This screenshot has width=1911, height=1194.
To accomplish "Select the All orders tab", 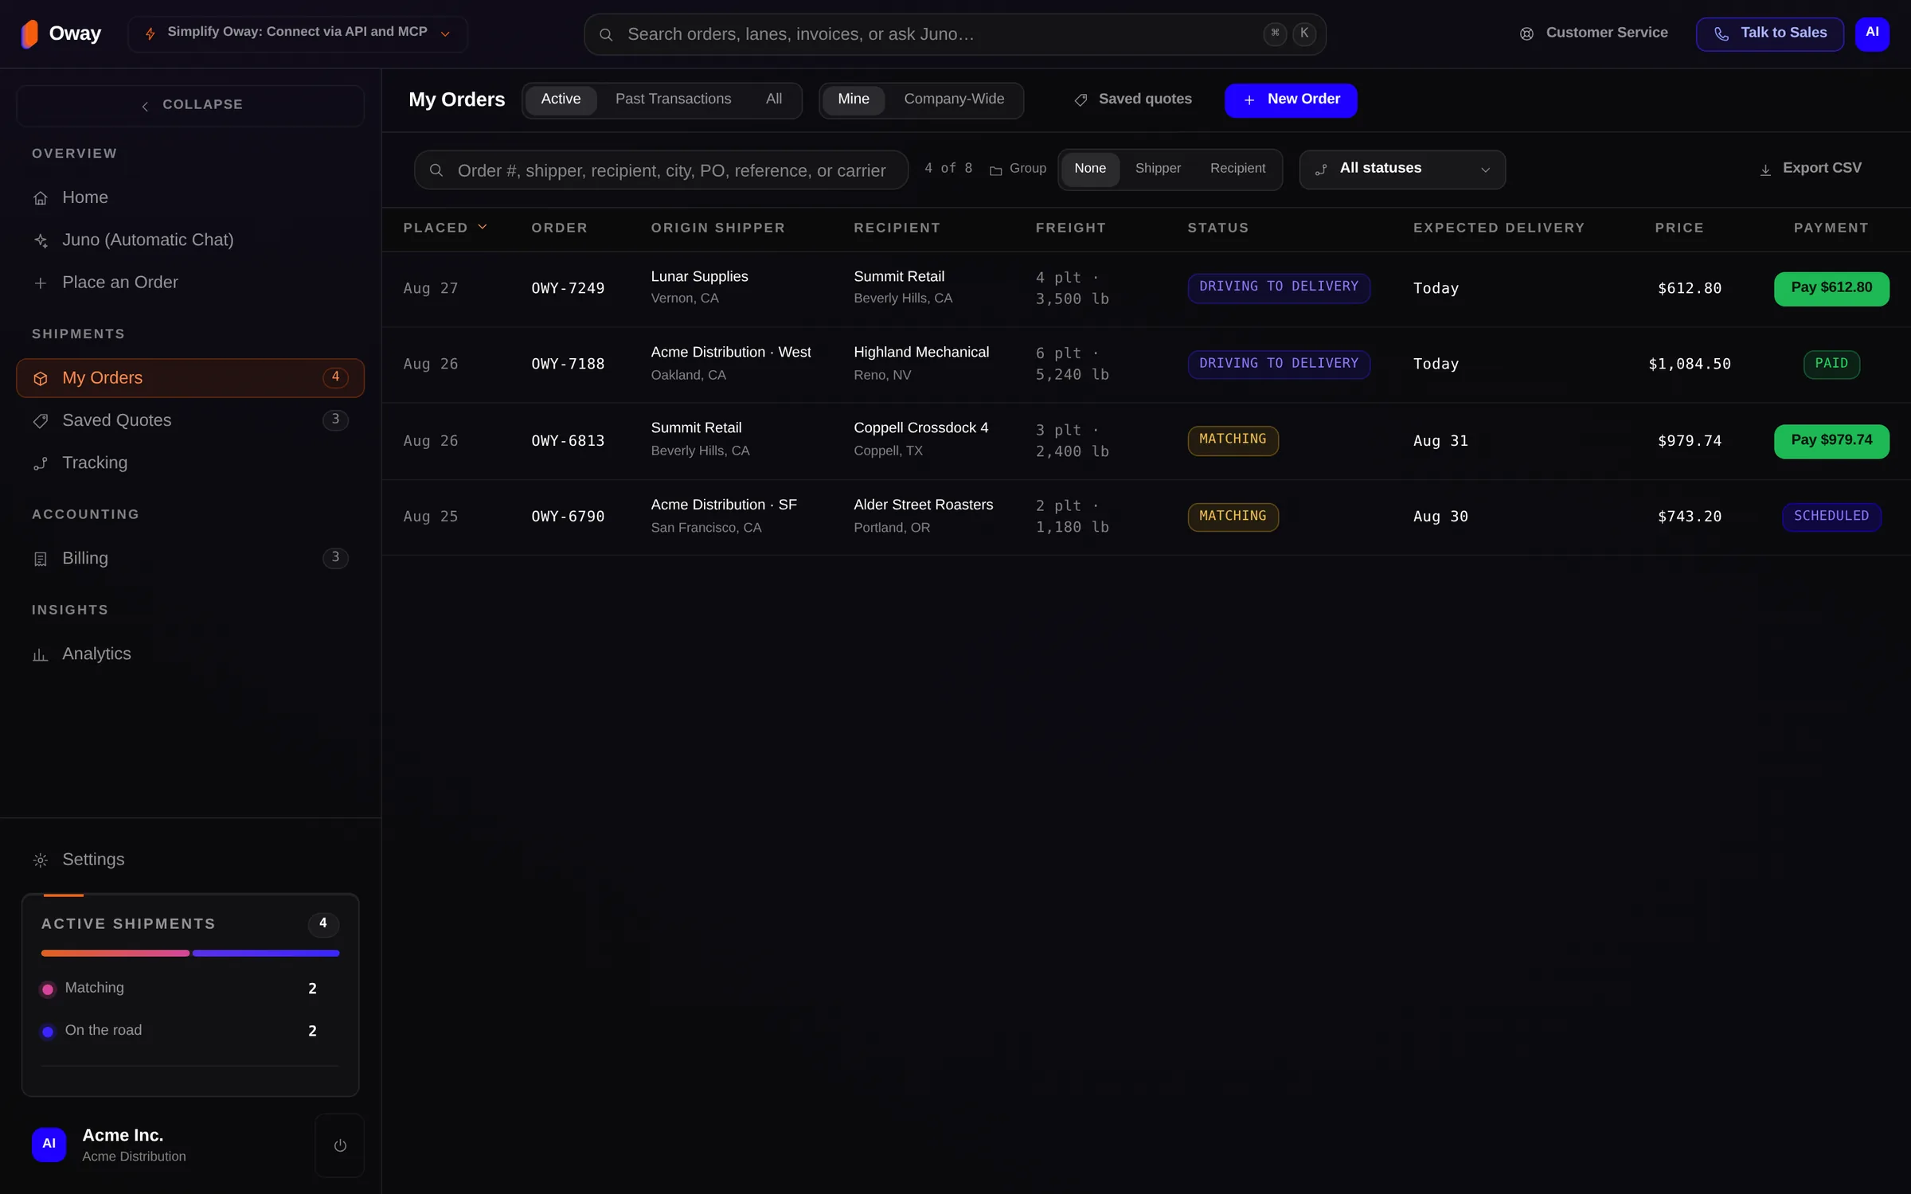I will click(x=774, y=99).
